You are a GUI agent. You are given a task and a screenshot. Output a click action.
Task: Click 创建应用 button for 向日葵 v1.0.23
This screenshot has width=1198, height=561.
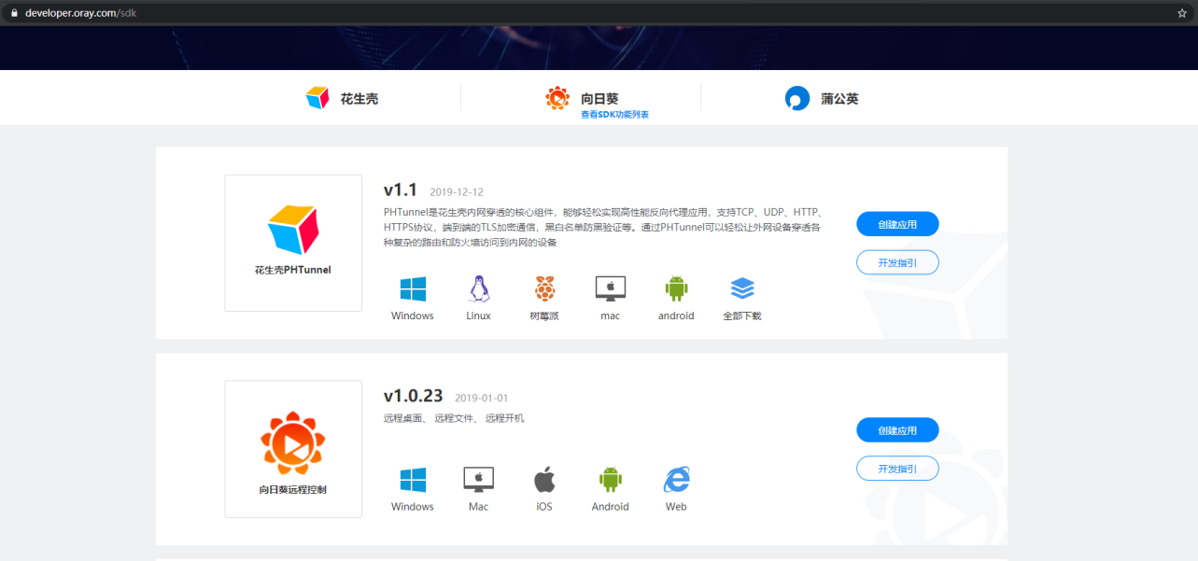click(897, 430)
